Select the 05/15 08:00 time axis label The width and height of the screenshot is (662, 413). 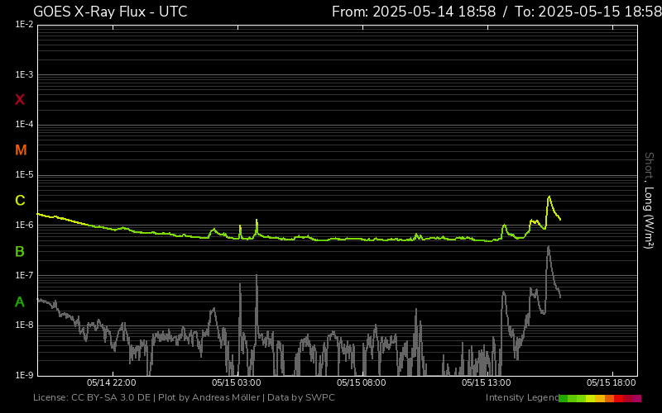362,383
